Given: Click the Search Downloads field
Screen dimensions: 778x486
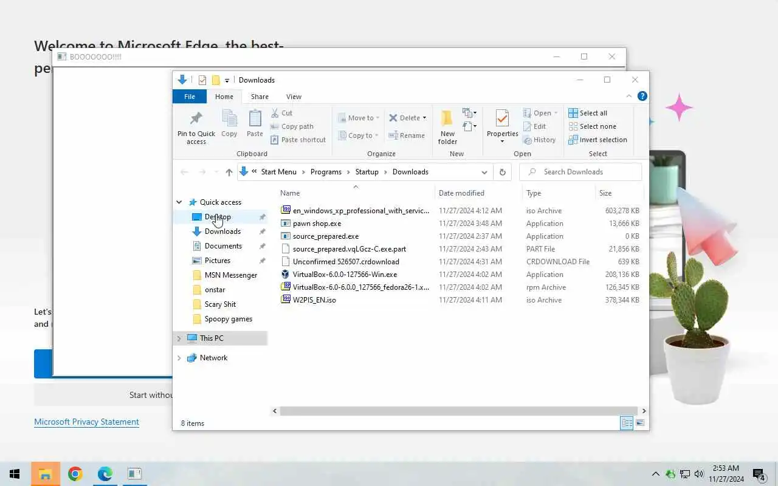Looking at the screenshot, I should point(580,172).
